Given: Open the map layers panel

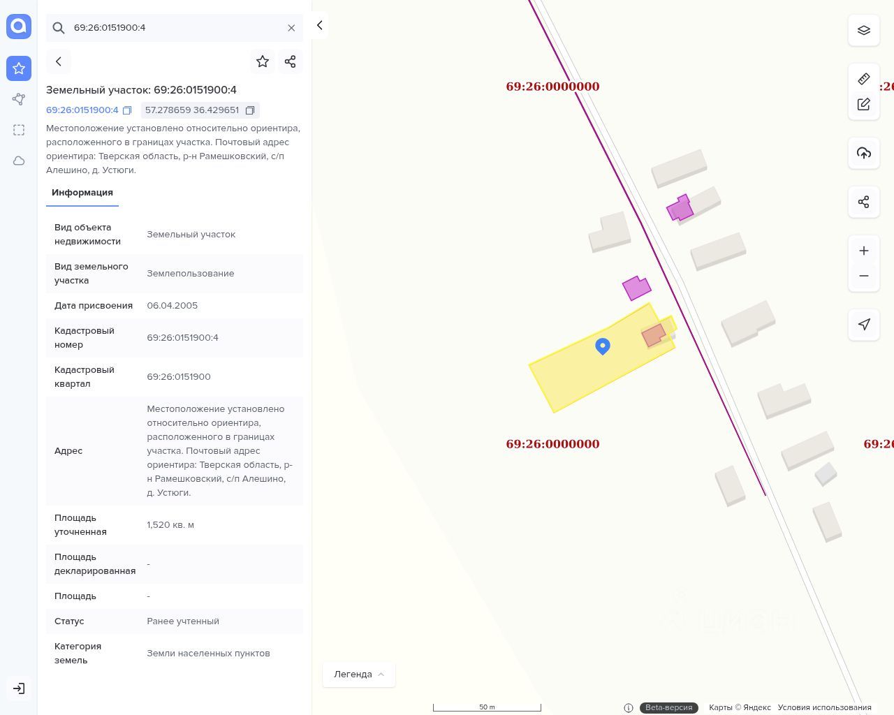Looking at the screenshot, I should click(x=864, y=31).
